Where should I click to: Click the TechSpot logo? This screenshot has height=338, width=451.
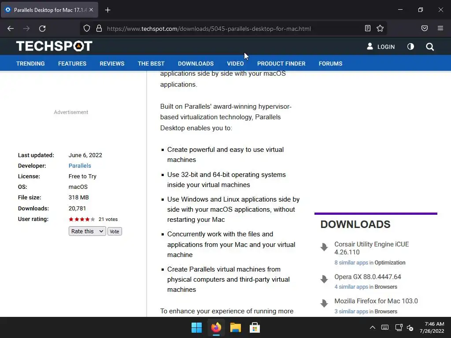click(54, 46)
